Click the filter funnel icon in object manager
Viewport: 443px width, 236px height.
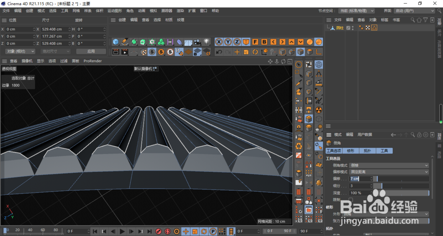425,20
